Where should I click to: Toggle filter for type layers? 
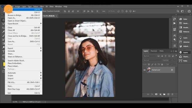166,56
